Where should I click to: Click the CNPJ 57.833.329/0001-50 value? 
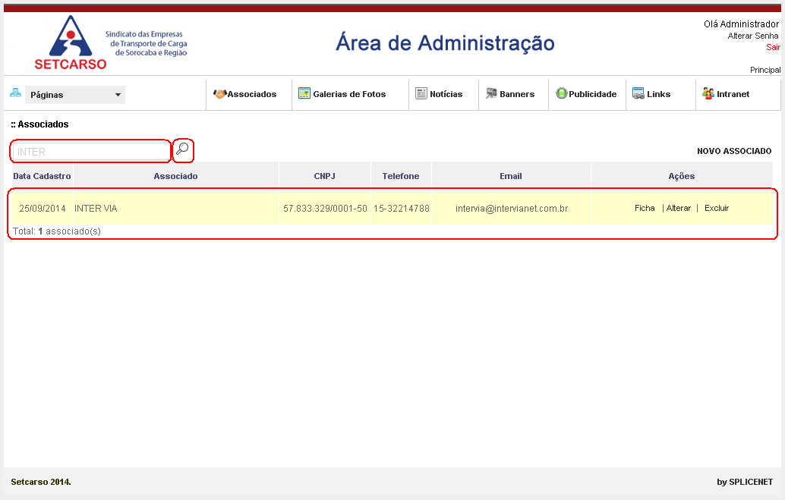[x=326, y=208]
